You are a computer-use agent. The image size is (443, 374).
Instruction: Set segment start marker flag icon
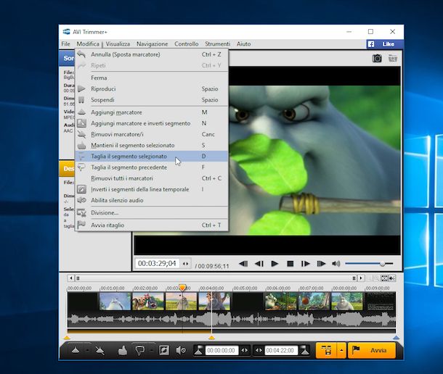198,350
